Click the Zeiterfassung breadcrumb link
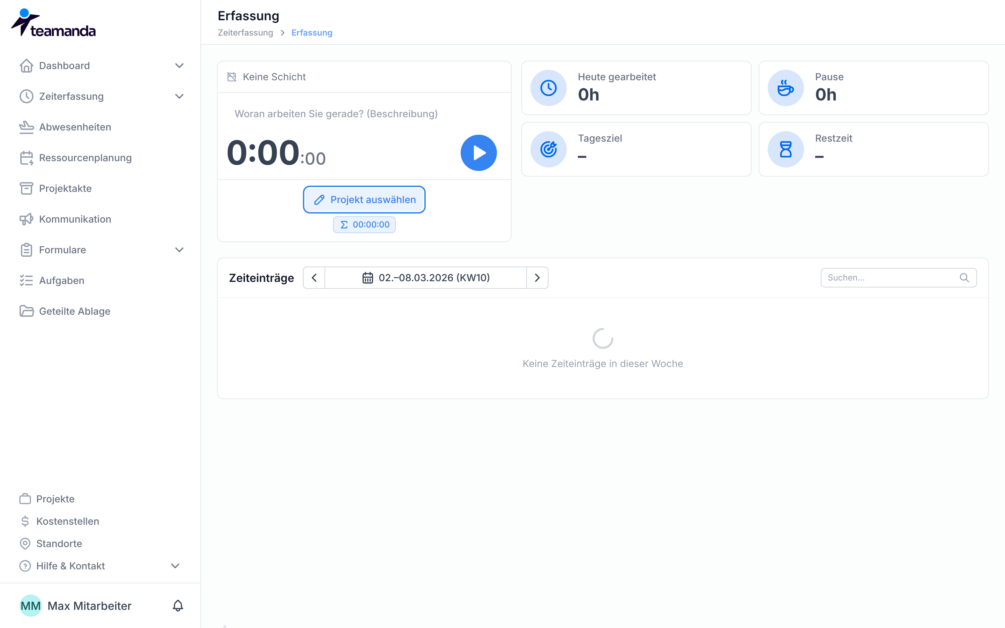The height and width of the screenshot is (628, 1005). [x=245, y=33]
